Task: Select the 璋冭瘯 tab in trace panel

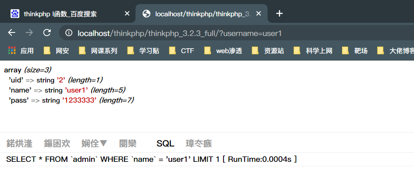Action: coord(199,143)
